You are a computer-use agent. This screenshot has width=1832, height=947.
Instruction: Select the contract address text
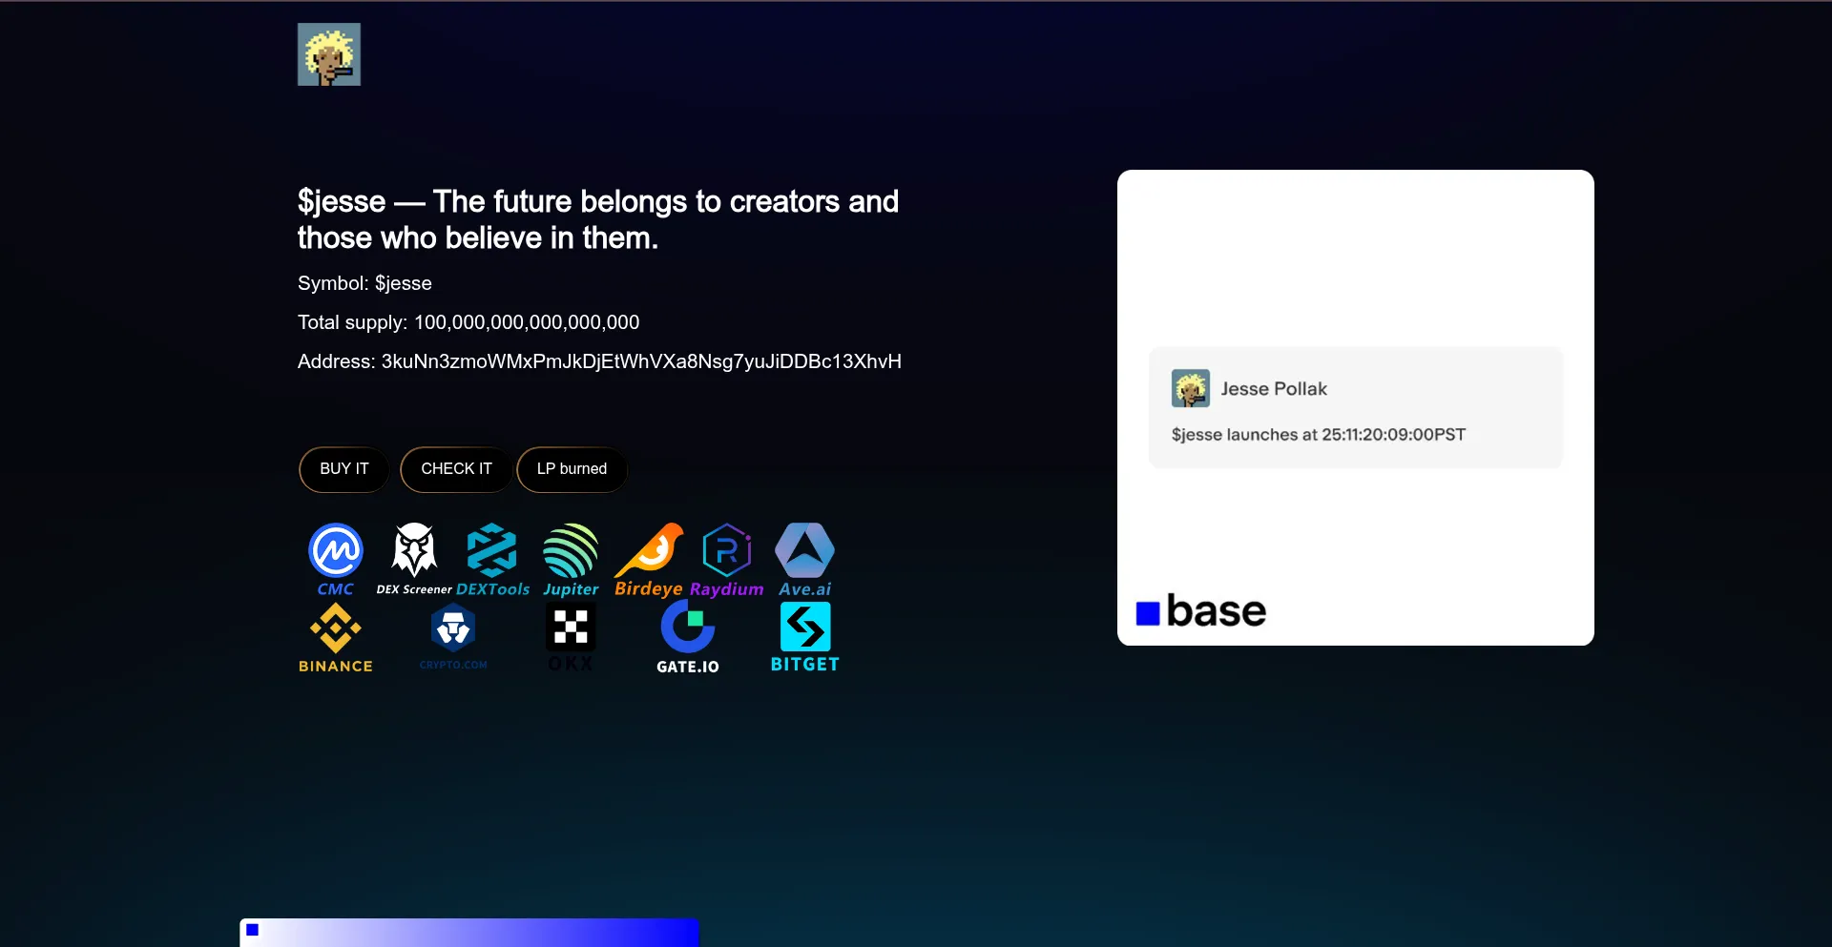click(640, 361)
